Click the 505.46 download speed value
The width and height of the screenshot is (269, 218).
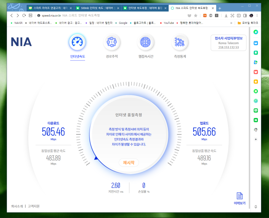point(53,132)
